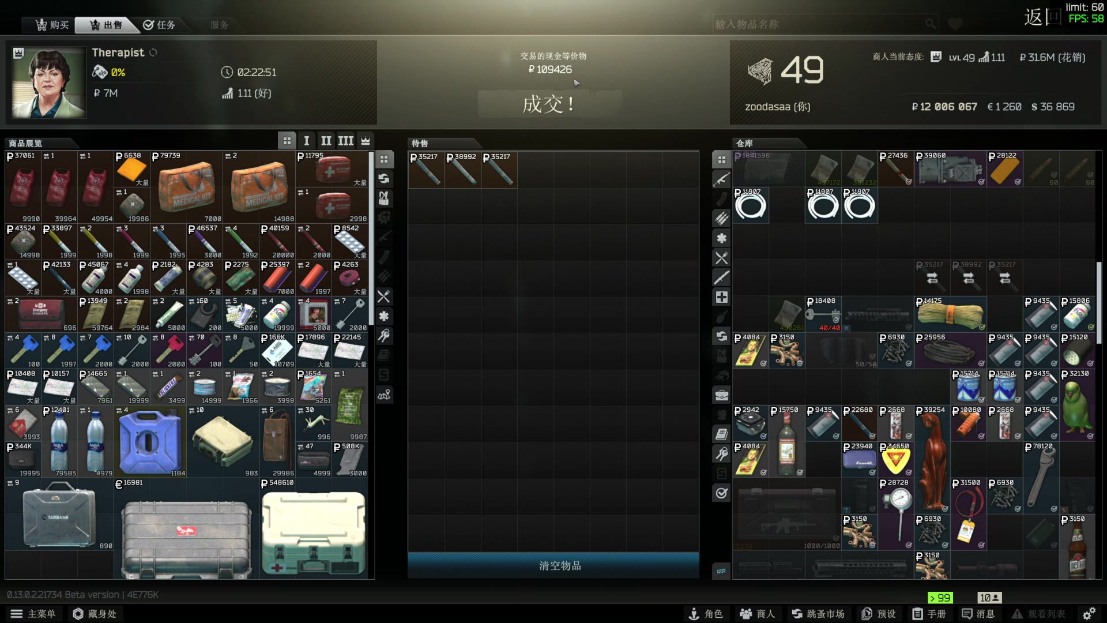Screen dimensions: 1107x623
Task: Filter stash by melee knife icon
Action: 722,277
